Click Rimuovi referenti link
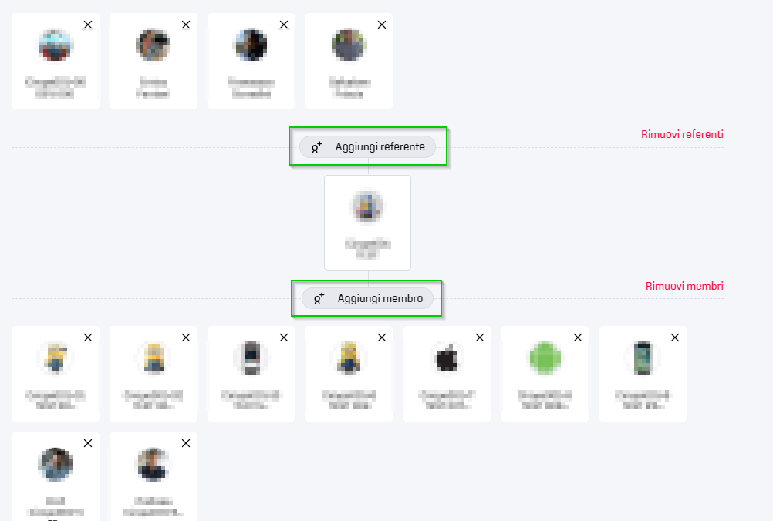773x521 pixels. (682, 134)
